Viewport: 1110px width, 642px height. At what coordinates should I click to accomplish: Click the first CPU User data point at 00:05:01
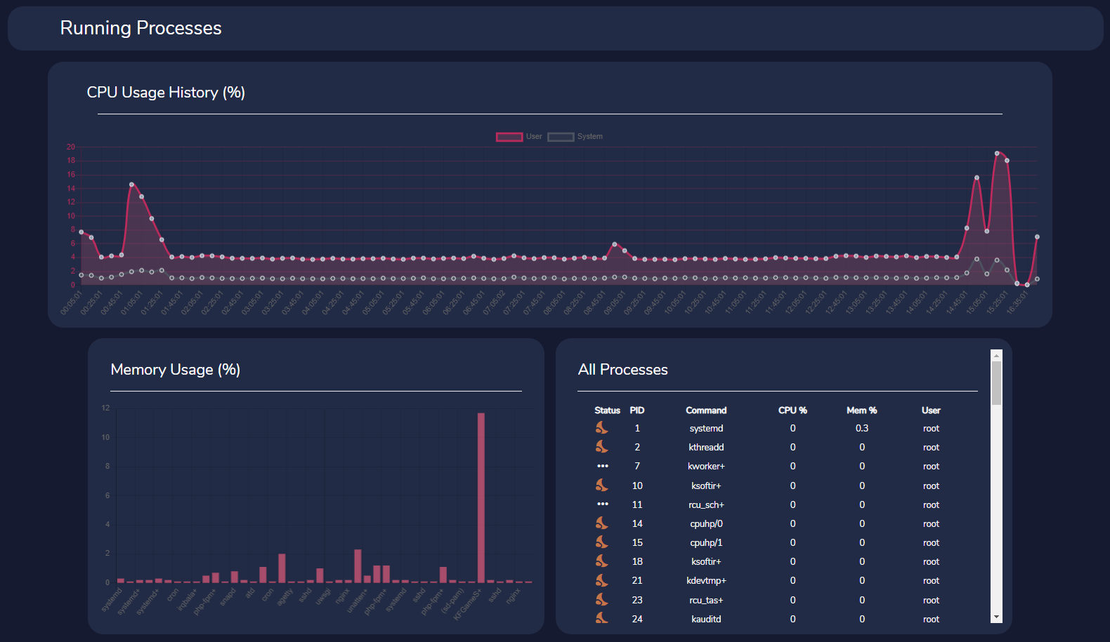[x=81, y=232]
